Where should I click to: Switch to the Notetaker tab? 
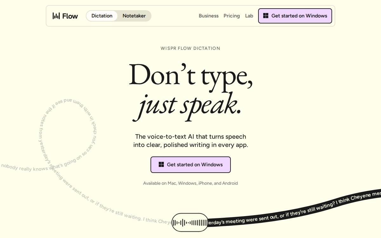tap(134, 16)
